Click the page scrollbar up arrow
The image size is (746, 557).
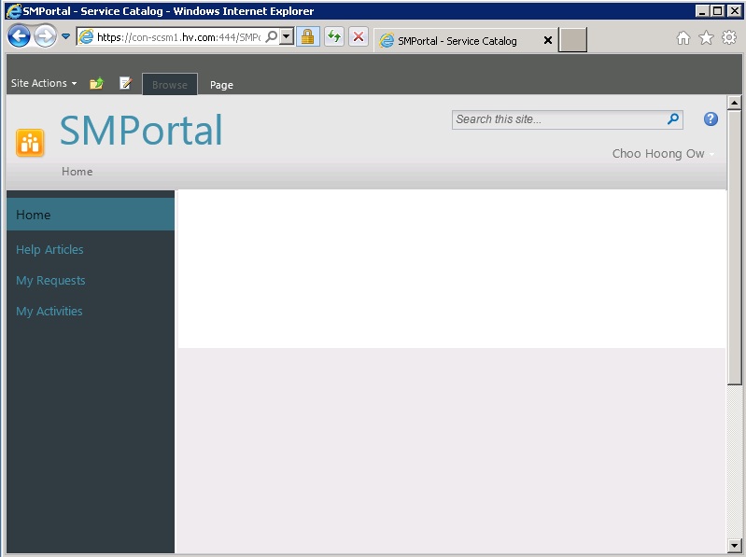point(734,103)
